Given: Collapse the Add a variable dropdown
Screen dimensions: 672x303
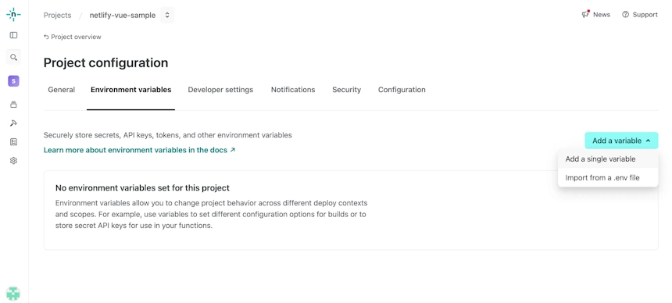Looking at the screenshot, I should coord(621,141).
